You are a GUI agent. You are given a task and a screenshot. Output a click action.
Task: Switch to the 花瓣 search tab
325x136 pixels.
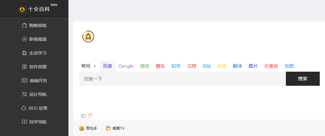[192, 66]
